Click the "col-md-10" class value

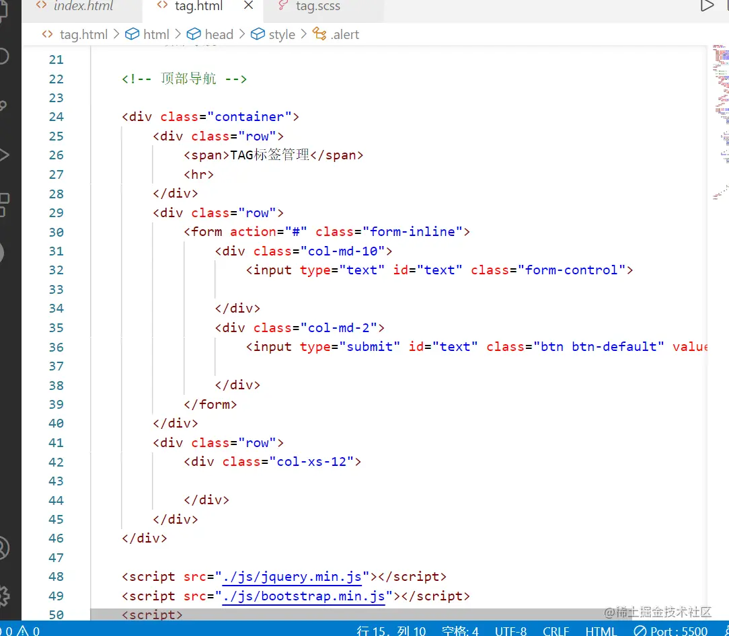tap(342, 251)
